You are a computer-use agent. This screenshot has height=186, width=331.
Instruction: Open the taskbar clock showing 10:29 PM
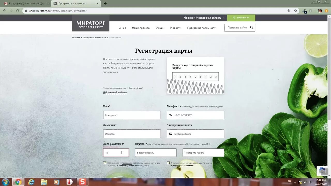pyautogui.click(x=320, y=182)
